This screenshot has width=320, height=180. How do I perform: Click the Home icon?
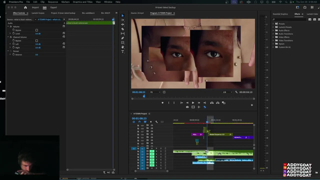click(x=25, y=7)
